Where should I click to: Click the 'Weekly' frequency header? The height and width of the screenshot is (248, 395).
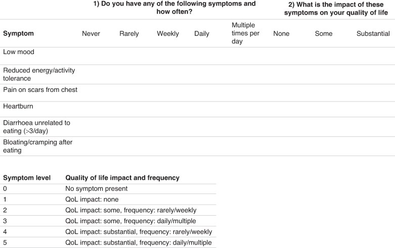(168, 34)
